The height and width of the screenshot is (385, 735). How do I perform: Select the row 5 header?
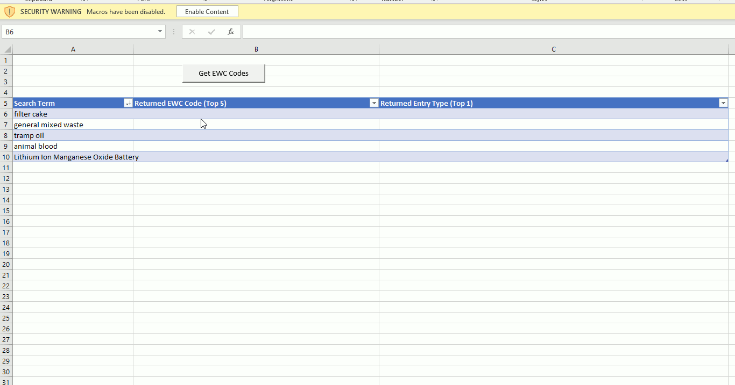(x=6, y=103)
